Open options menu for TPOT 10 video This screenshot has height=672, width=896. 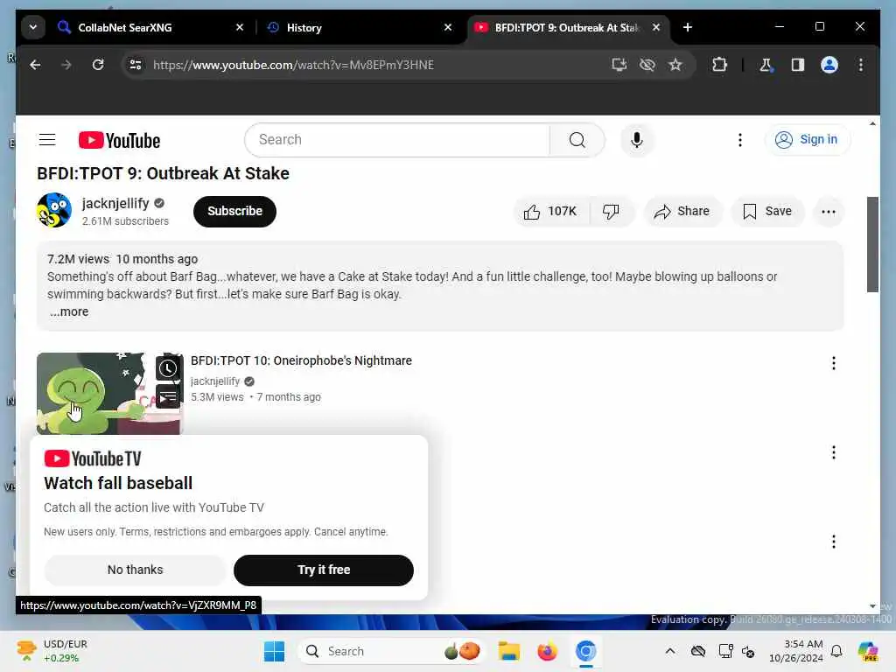pyautogui.click(x=834, y=363)
